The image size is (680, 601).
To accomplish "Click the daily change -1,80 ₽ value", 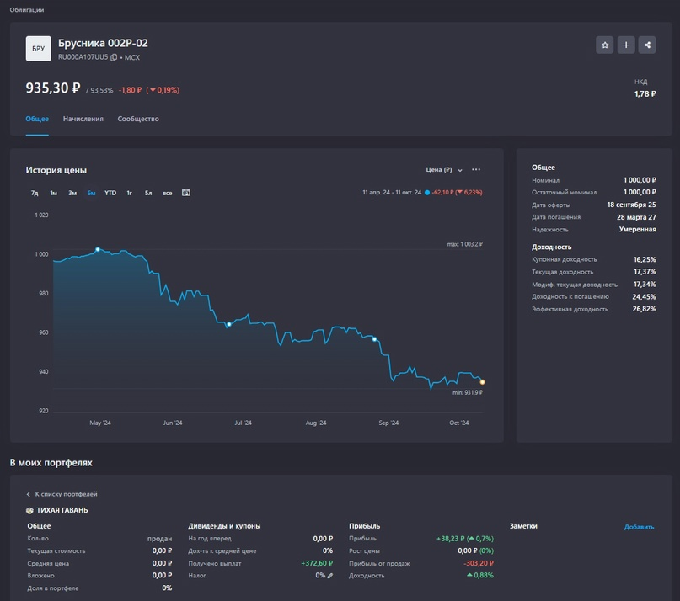I will click(x=130, y=90).
